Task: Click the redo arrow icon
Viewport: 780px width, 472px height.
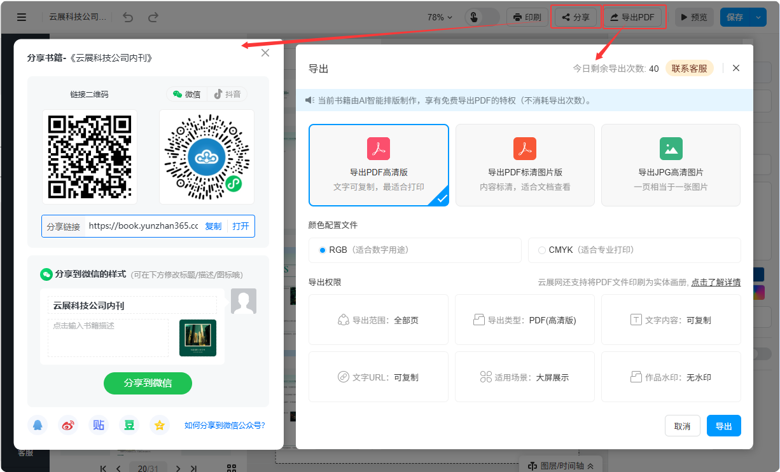Action: (x=153, y=17)
